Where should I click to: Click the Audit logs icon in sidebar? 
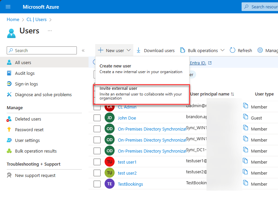[x=9, y=73]
